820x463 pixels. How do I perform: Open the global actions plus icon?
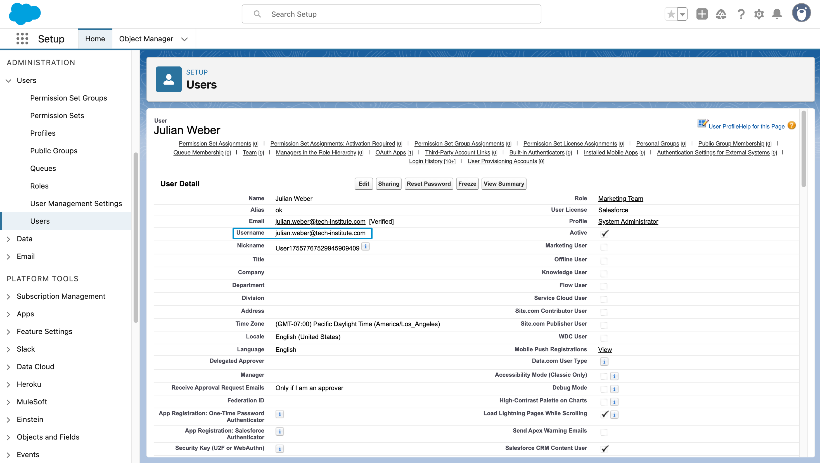click(702, 14)
